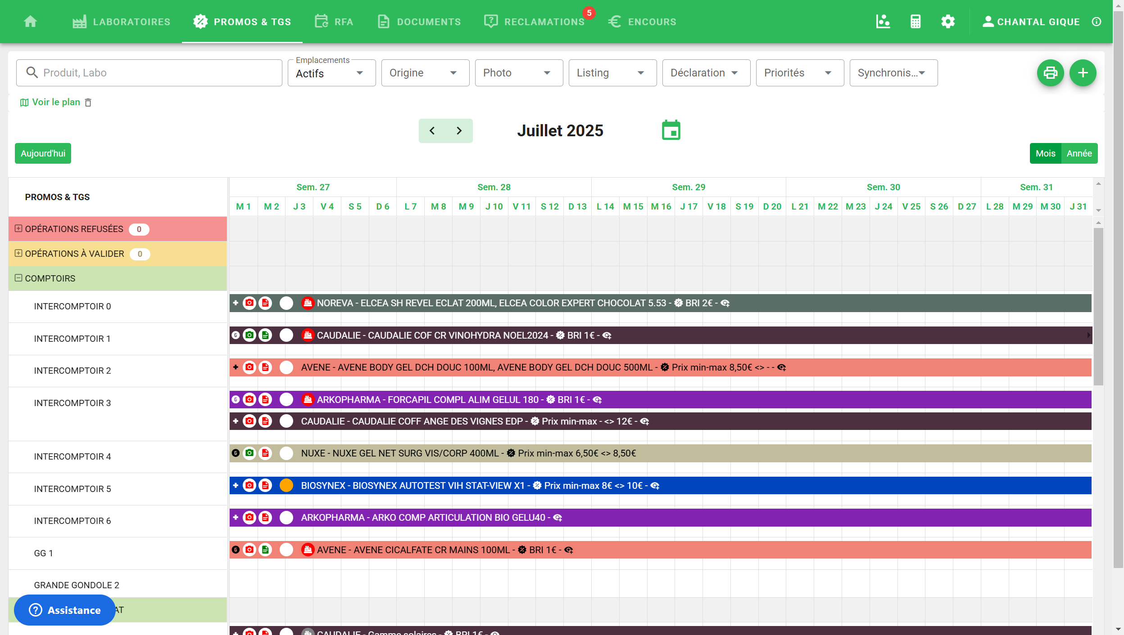Add a new promo with plus button
The image size is (1124, 635).
click(x=1083, y=72)
